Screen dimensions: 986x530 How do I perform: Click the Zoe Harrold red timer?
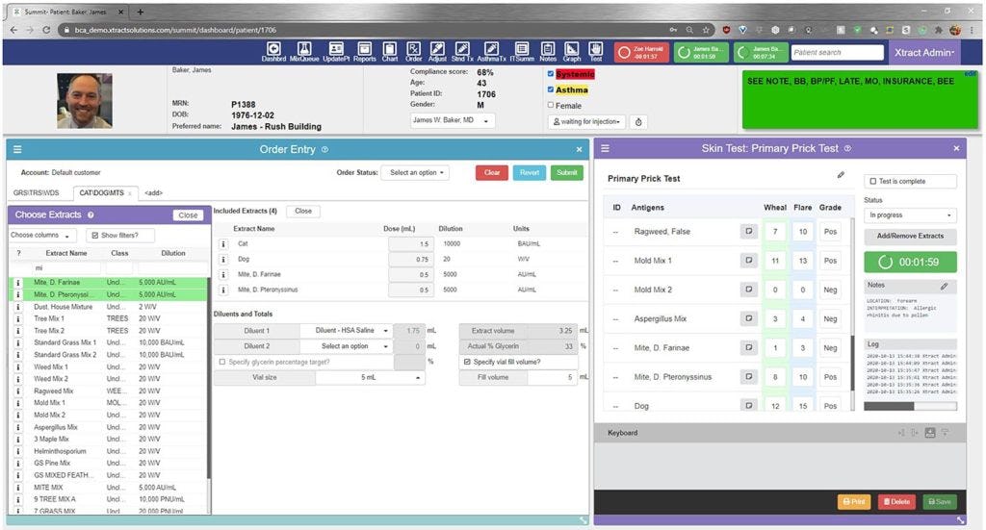coord(641,52)
